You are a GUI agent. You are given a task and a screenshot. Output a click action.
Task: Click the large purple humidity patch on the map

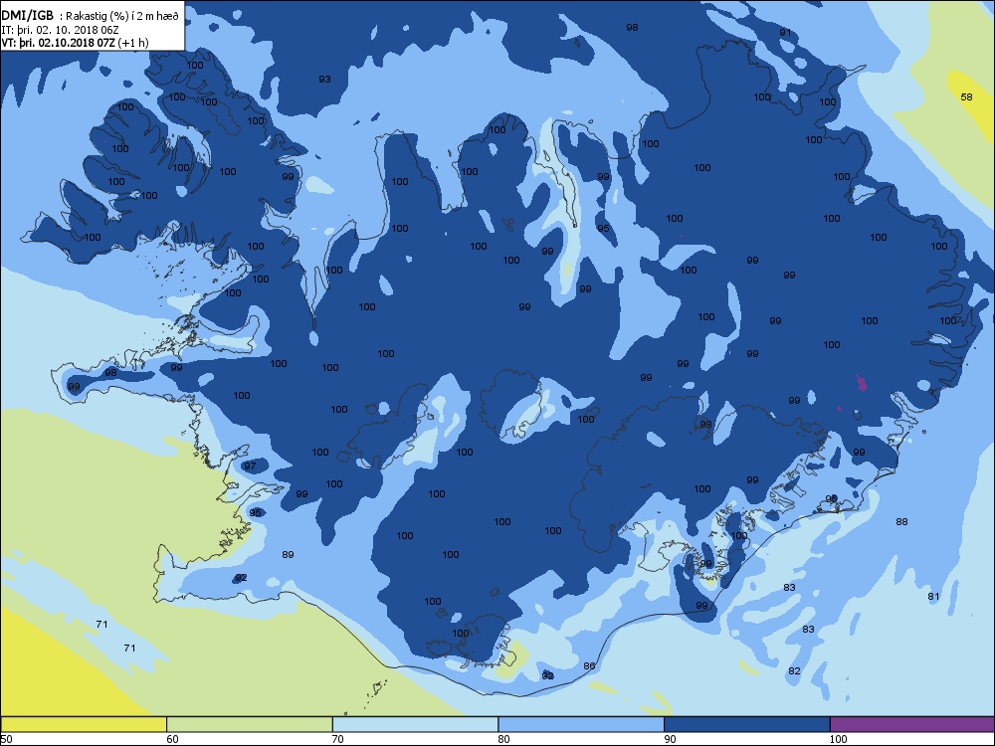tap(861, 383)
